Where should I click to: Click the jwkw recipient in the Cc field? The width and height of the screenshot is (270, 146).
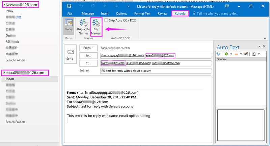pos(113,63)
